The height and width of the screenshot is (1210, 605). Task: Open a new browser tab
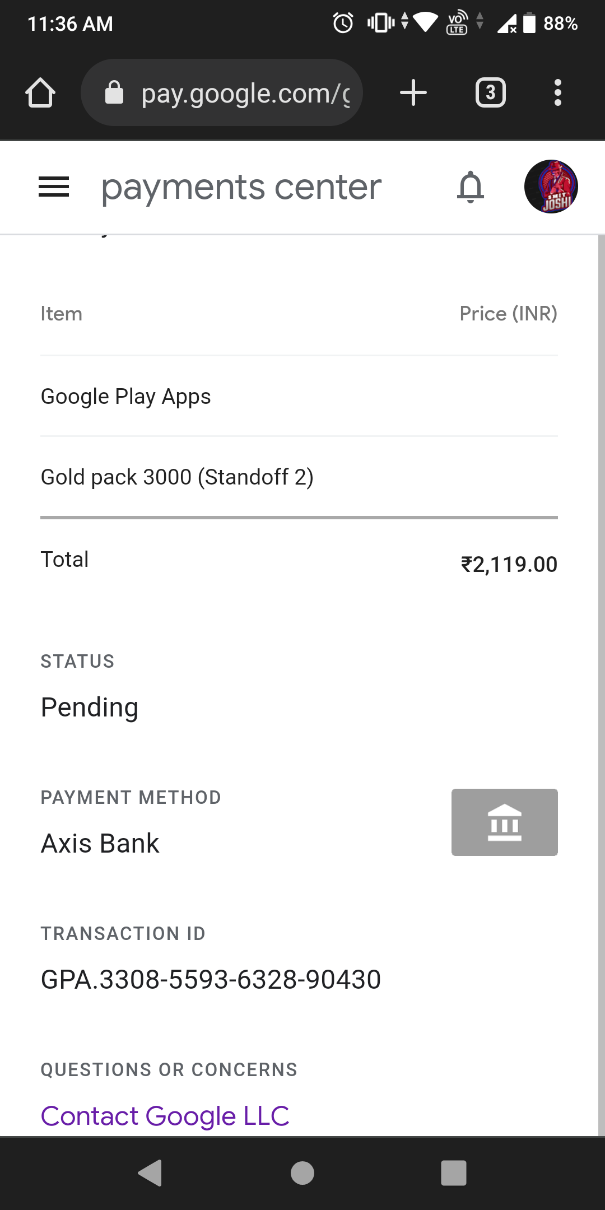(413, 92)
